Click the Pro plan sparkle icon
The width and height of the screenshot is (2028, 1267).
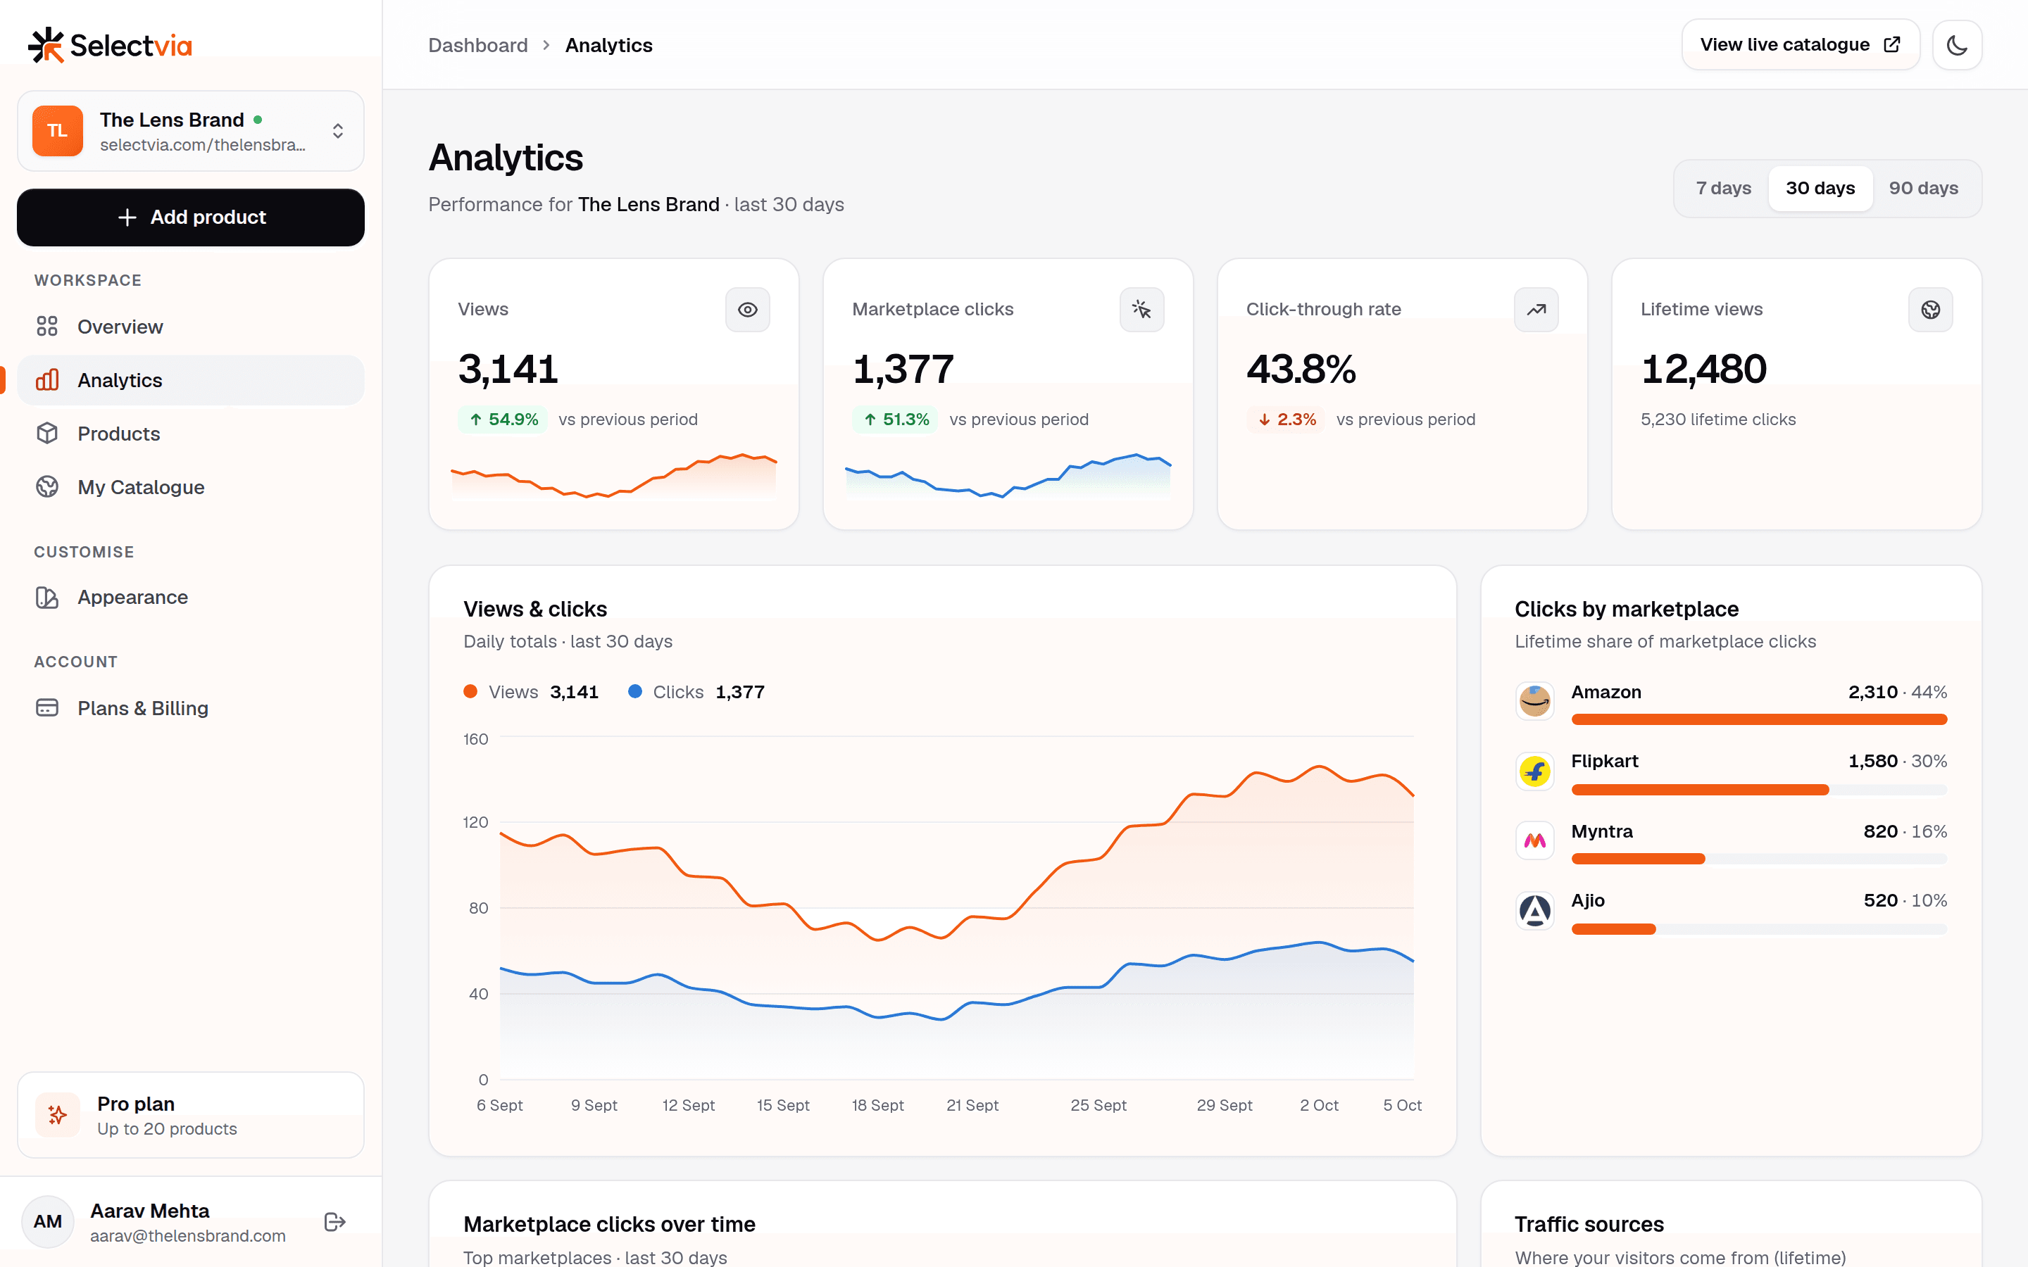tap(57, 1114)
